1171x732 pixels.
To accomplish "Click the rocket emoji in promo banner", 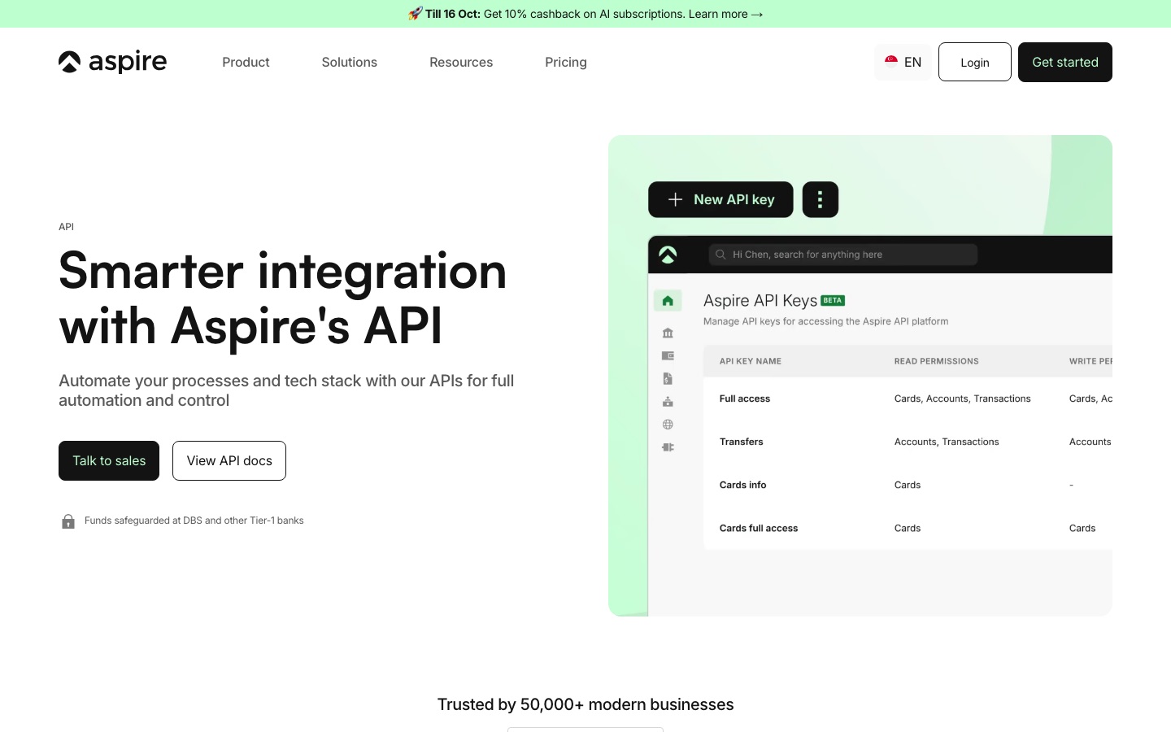I will pyautogui.click(x=415, y=14).
